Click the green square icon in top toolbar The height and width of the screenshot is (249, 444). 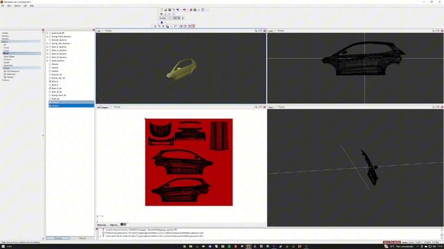(x=195, y=10)
